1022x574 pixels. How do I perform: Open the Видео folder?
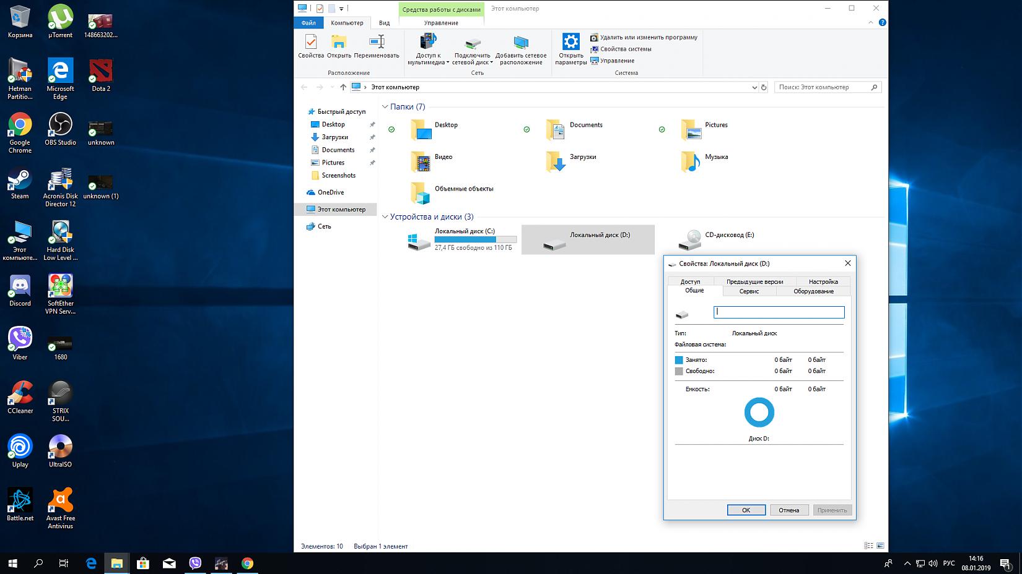421,161
